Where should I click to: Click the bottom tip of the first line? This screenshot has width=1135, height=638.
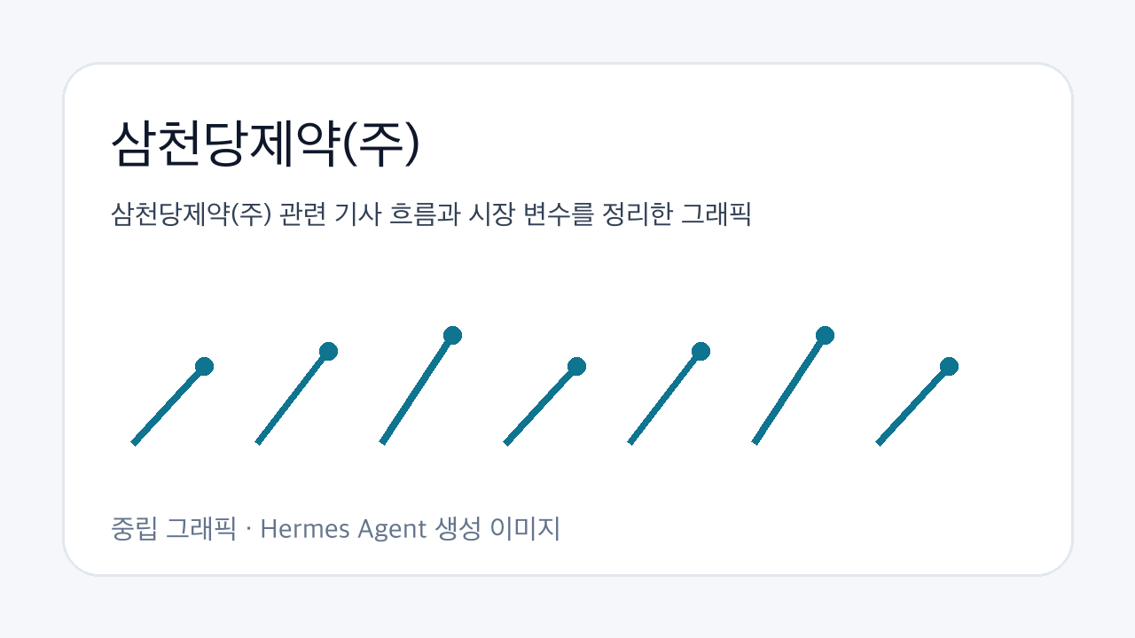[133, 442]
